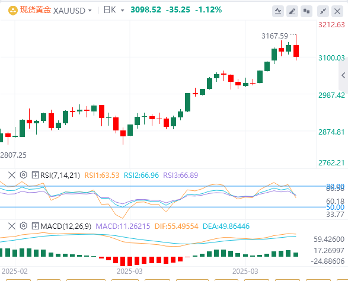Click the DIF:55.49554 value
The image size is (348, 281).
point(177,226)
